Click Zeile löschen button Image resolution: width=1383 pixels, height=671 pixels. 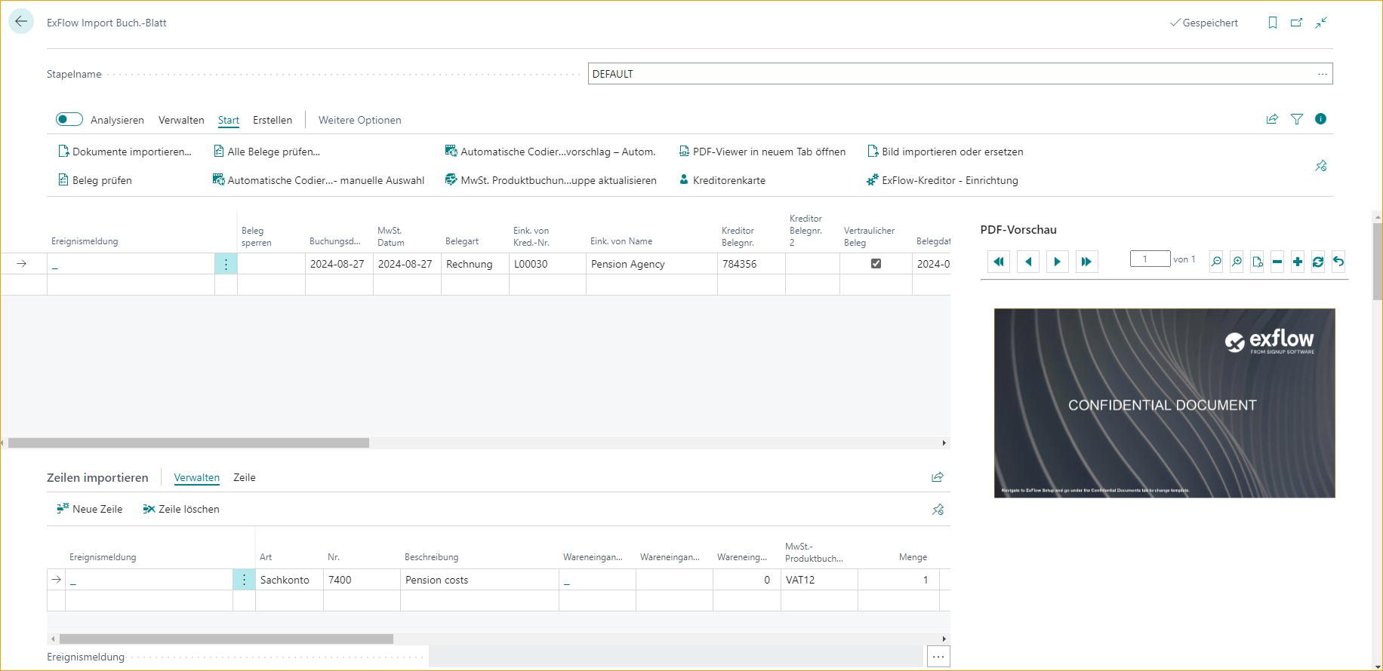click(x=181, y=509)
